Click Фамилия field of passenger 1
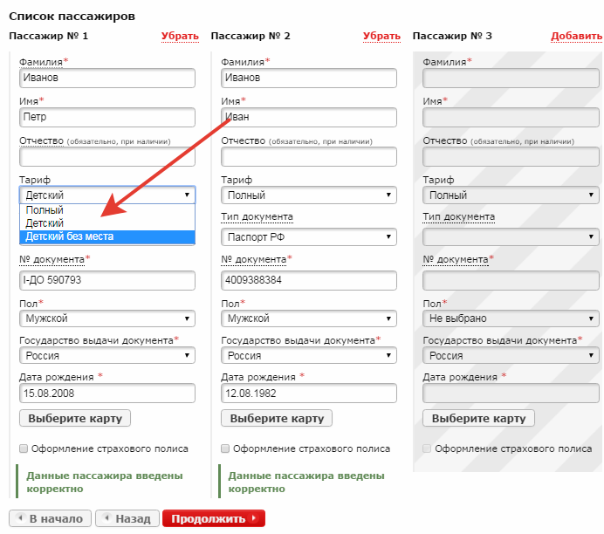The width and height of the screenshot is (604, 534). tap(107, 79)
